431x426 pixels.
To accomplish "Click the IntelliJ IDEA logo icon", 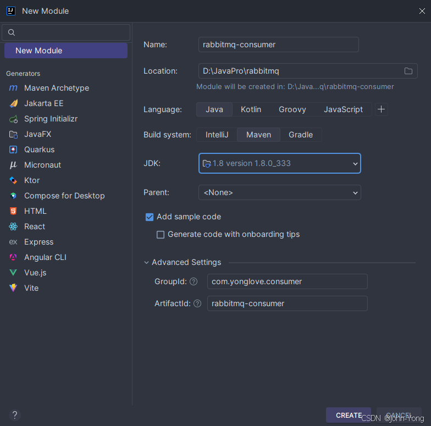I will click(11, 11).
